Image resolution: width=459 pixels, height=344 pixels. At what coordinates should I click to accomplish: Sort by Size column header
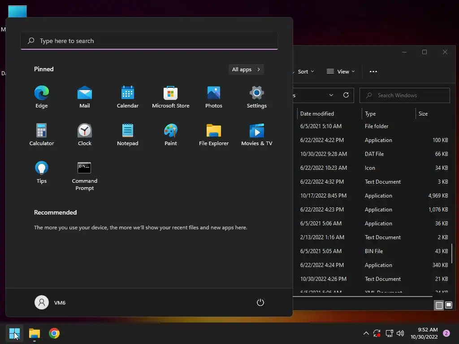[x=433, y=114]
